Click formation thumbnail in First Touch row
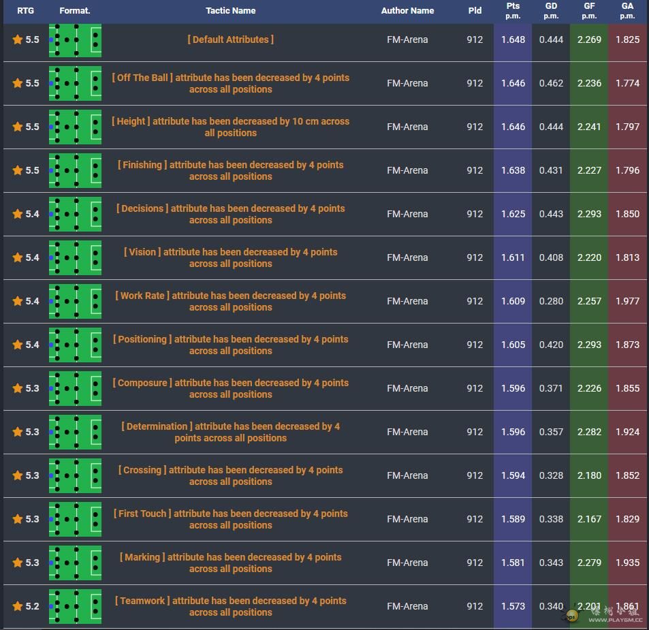Image resolution: width=649 pixels, height=630 pixels. (x=75, y=519)
